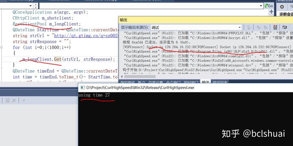Click the green Go button
This screenshot has width=293, height=146.
269,6
